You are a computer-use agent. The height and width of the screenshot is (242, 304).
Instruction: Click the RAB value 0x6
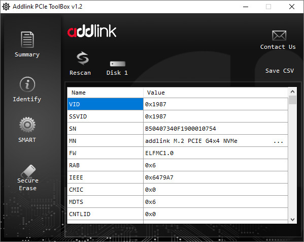[x=150, y=165]
